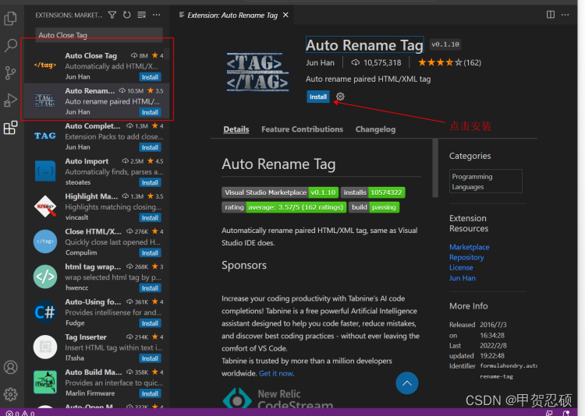Open the Extensions view icon
The width and height of the screenshot is (585, 416).
pyautogui.click(x=10, y=128)
